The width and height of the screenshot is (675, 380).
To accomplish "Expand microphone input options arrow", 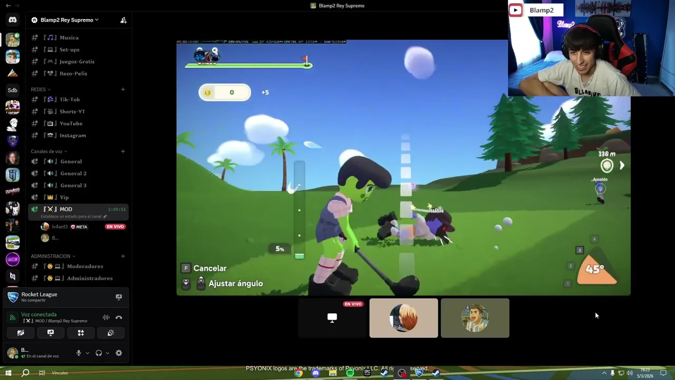I will coord(88,353).
